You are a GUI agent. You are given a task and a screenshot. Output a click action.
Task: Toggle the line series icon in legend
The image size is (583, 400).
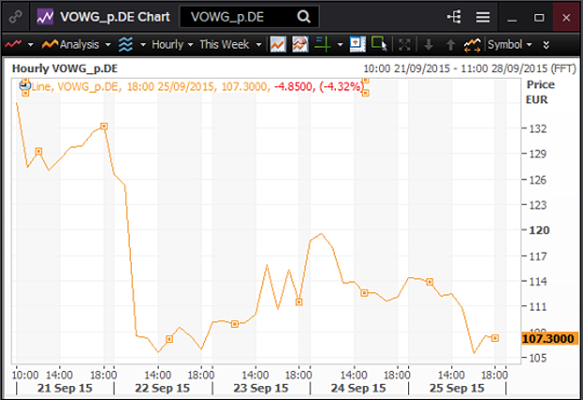click(24, 85)
